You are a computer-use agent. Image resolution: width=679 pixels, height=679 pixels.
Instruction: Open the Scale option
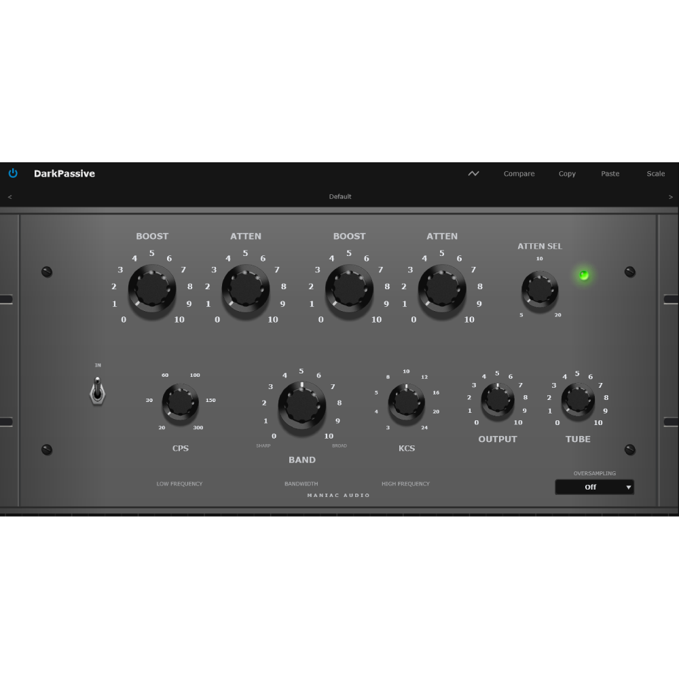[656, 174]
